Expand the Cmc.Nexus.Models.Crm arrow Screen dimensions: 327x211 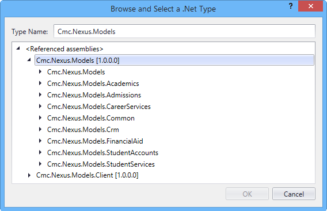[x=40, y=129]
